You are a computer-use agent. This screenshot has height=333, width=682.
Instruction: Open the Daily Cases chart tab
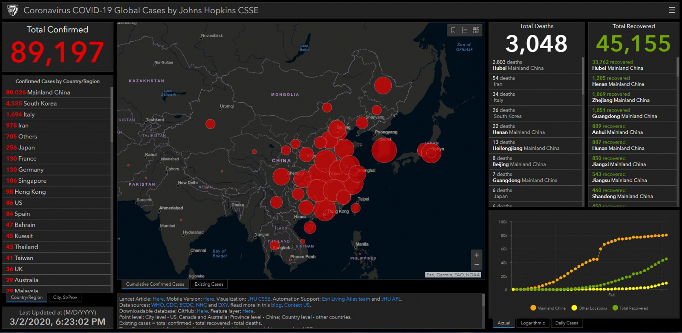coord(566,323)
